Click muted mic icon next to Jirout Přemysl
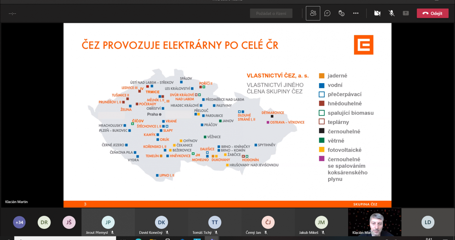Viewport: 455px width, 240px height. point(112,232)
